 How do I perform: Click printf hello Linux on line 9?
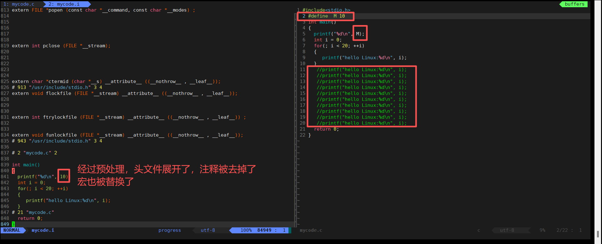pyautogui.click(x=364, y=58)
